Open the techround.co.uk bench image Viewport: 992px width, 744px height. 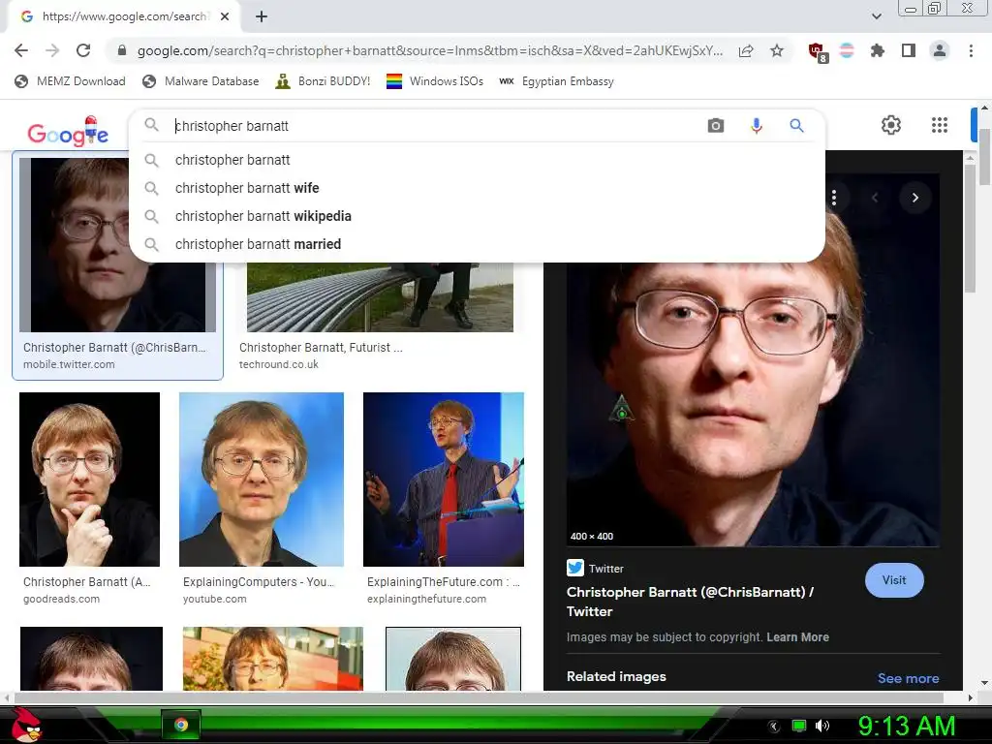[380, 297]
